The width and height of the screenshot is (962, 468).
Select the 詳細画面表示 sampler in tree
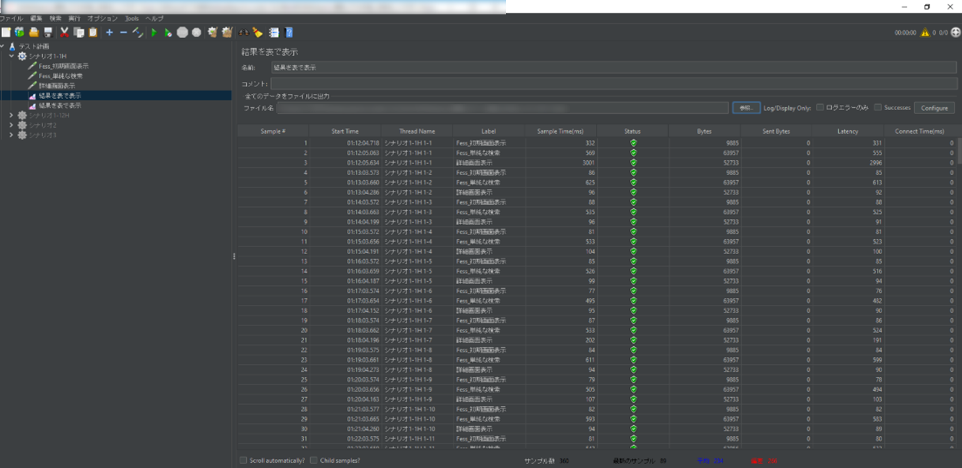(56, 86)
